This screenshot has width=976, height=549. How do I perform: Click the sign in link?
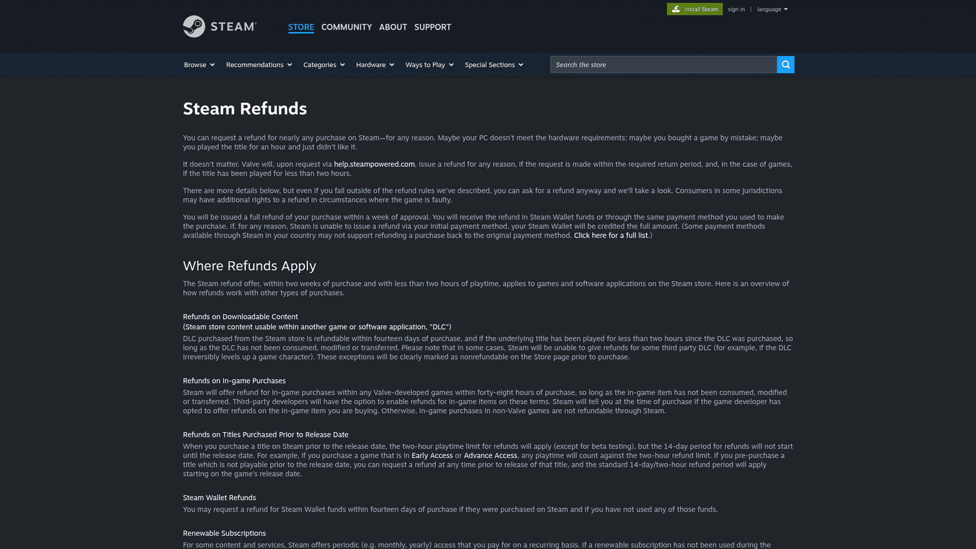[736, 9]
